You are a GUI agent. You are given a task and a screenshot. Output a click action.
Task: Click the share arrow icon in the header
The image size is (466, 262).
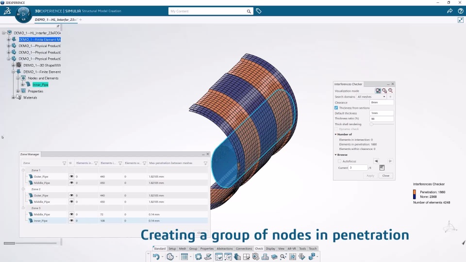click(x=449, y=11)
